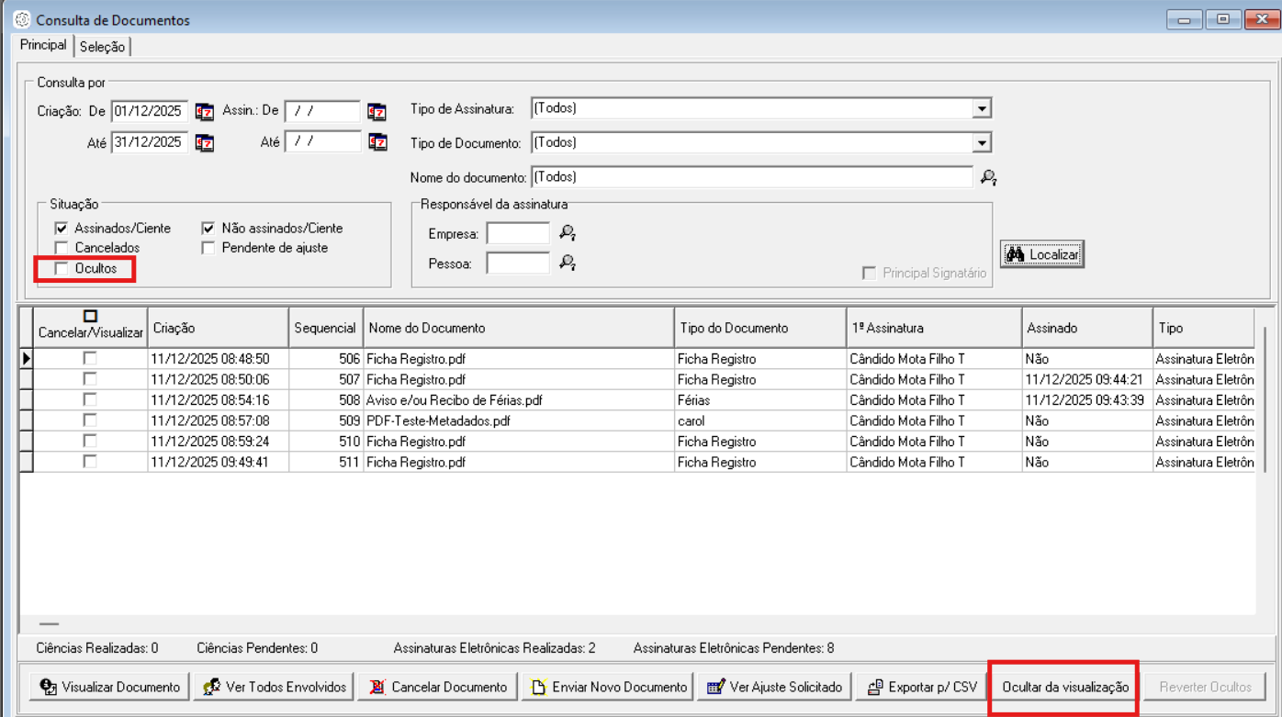Select row checkbox for document 508
The width and height of the screenshot is (1282, 717).
[x=90, y=400]
